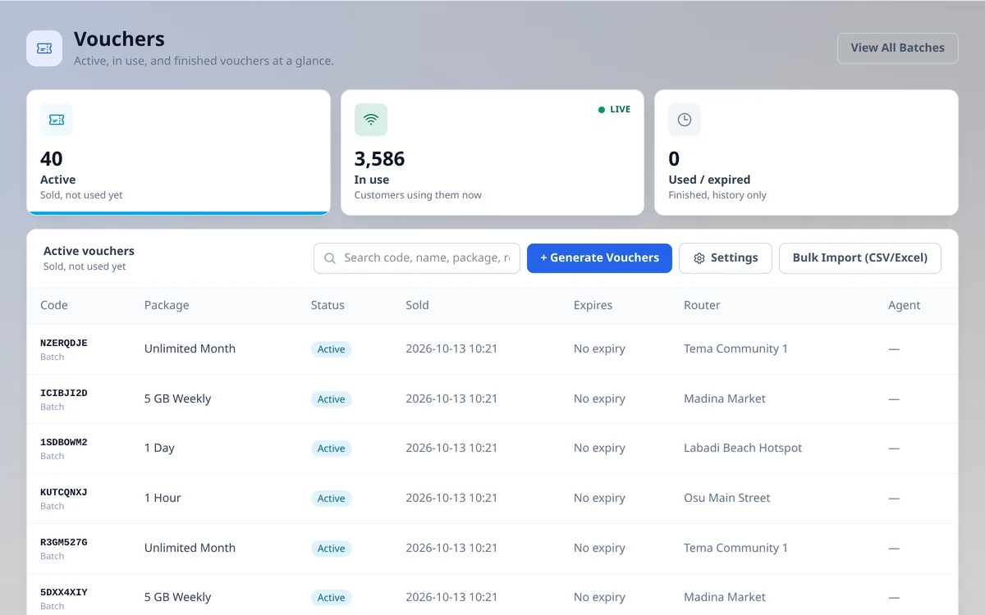Select voucher code KUTCQNXJ

pos(64,492)
